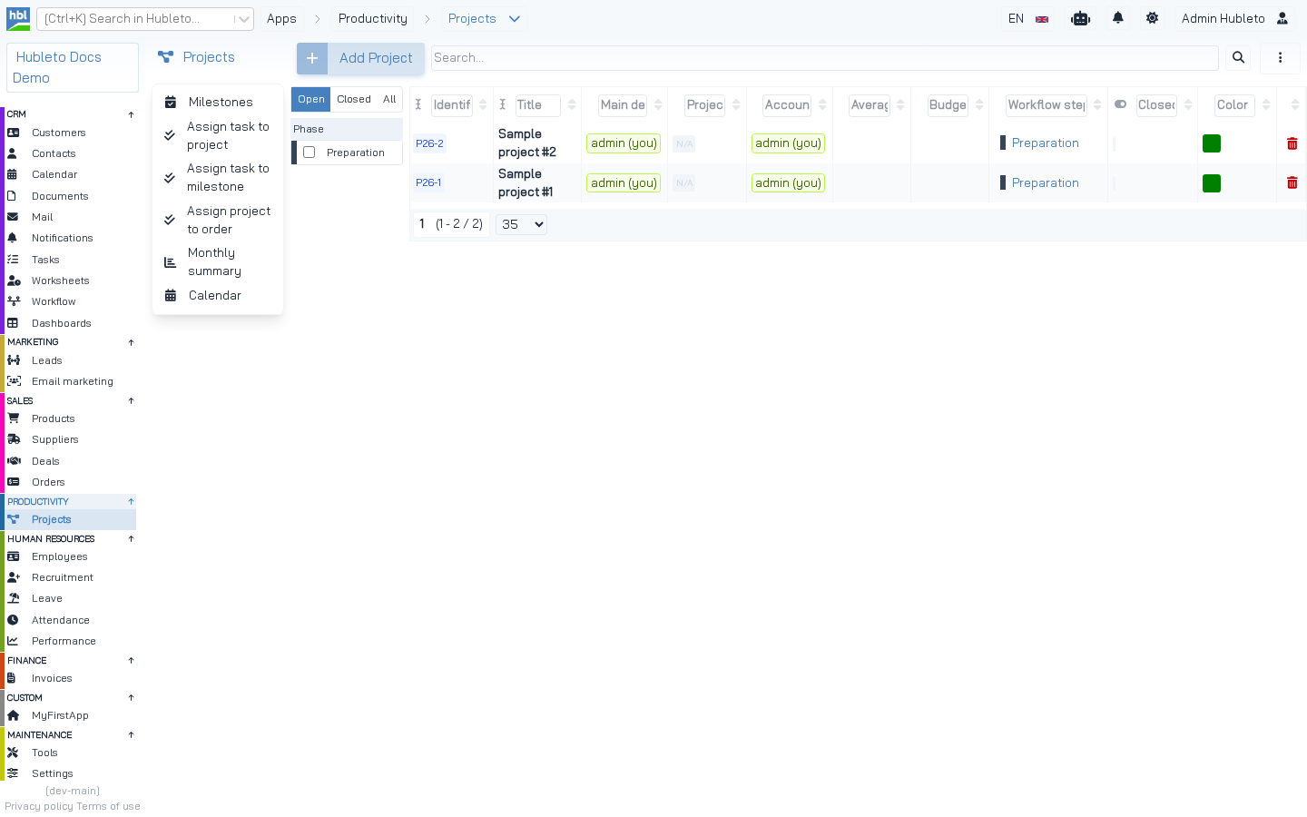Delete project P26-2 with trash icon
This screenshot has height=817, width=1307.
(x=1292, y=143)
